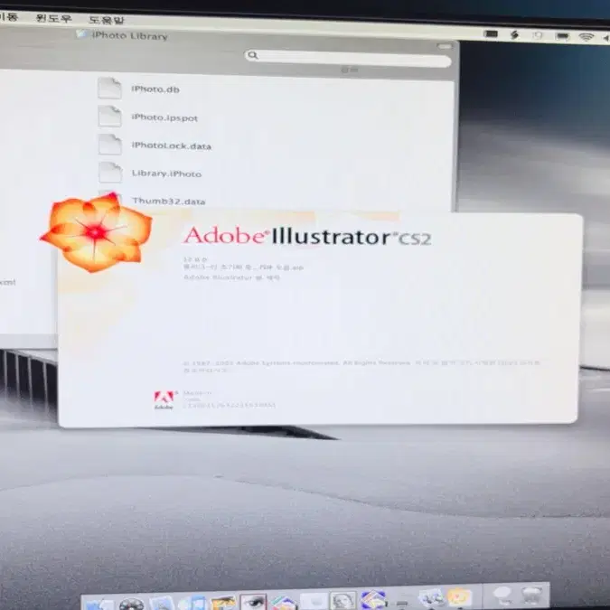Select the iPhotoLock.data file icon

coord(109,144)
